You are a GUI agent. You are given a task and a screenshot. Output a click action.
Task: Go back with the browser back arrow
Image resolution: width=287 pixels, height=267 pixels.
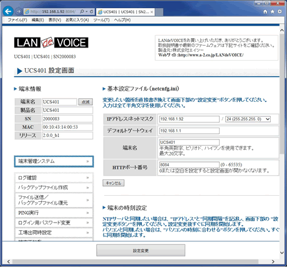pyautogui.click(x=8, y=11)
